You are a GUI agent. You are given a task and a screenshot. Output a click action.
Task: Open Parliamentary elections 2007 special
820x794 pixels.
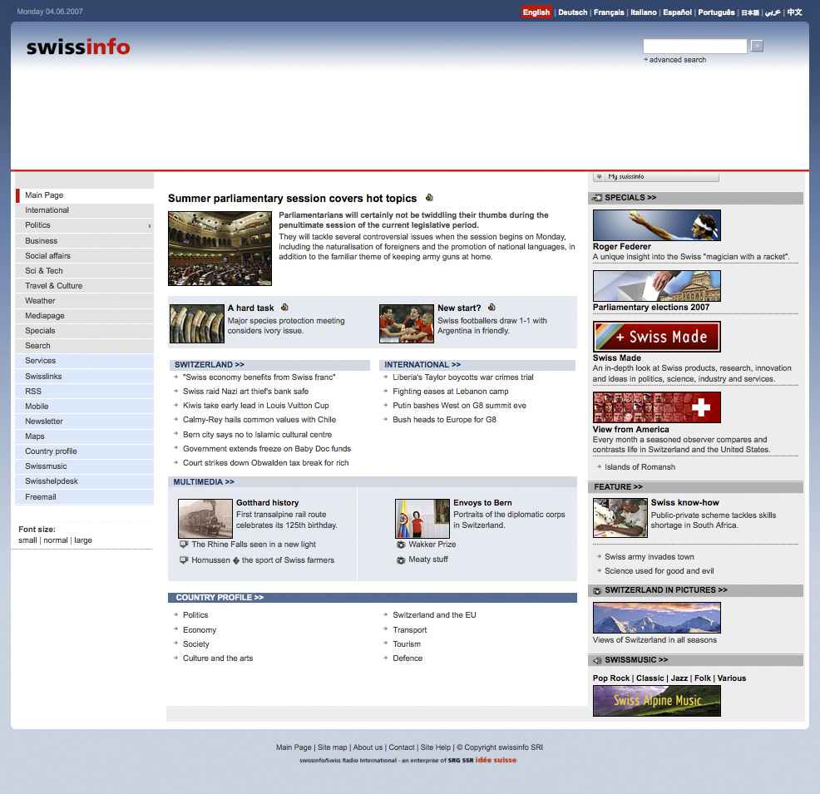pyautogui.click(x=651, y=308)
